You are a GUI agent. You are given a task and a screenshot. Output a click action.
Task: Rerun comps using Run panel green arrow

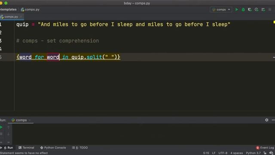pyautogui.click(x=1, y=127)
